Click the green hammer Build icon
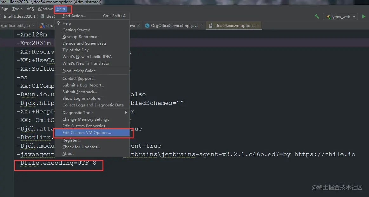369x197 pixels. pos(317,16)
